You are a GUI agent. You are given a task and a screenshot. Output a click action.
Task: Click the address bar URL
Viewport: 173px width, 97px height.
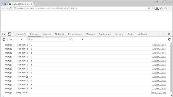47,8
